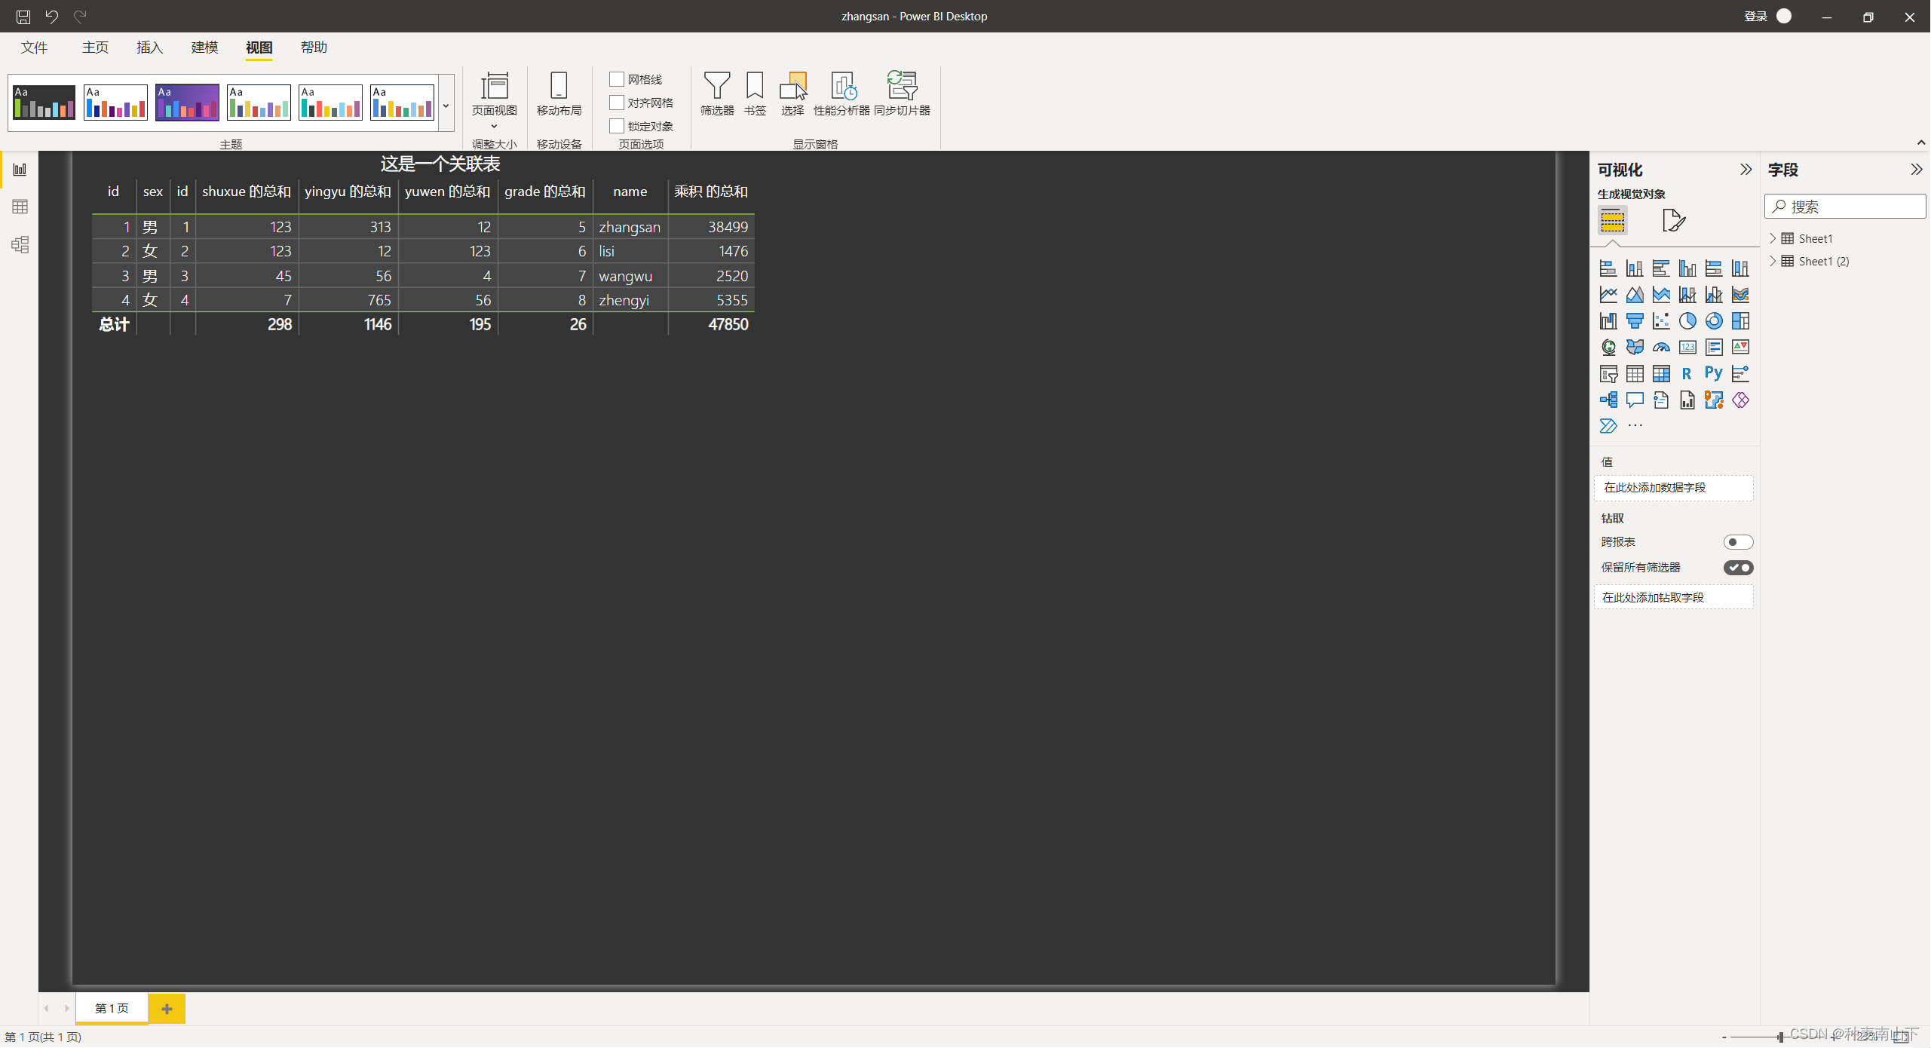Disable the 保留所有筛选器 toggle

(x=1739, y=567)
